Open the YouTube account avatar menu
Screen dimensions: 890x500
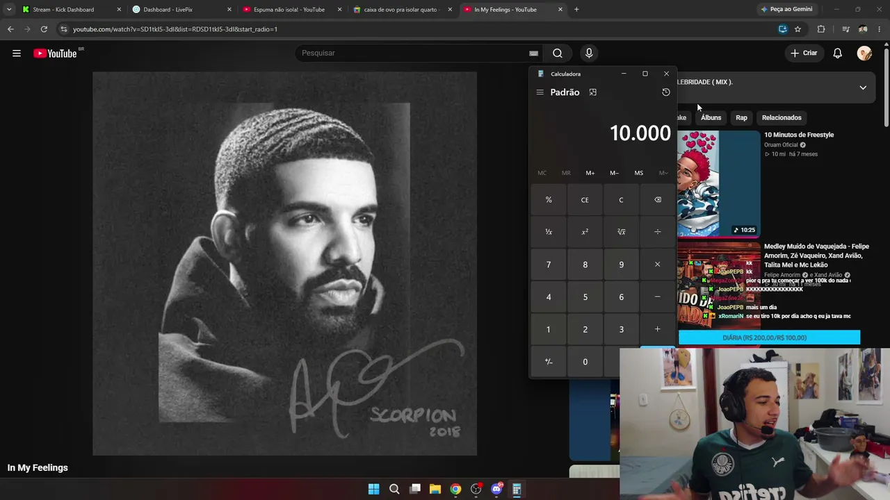[x=864, y=53]
